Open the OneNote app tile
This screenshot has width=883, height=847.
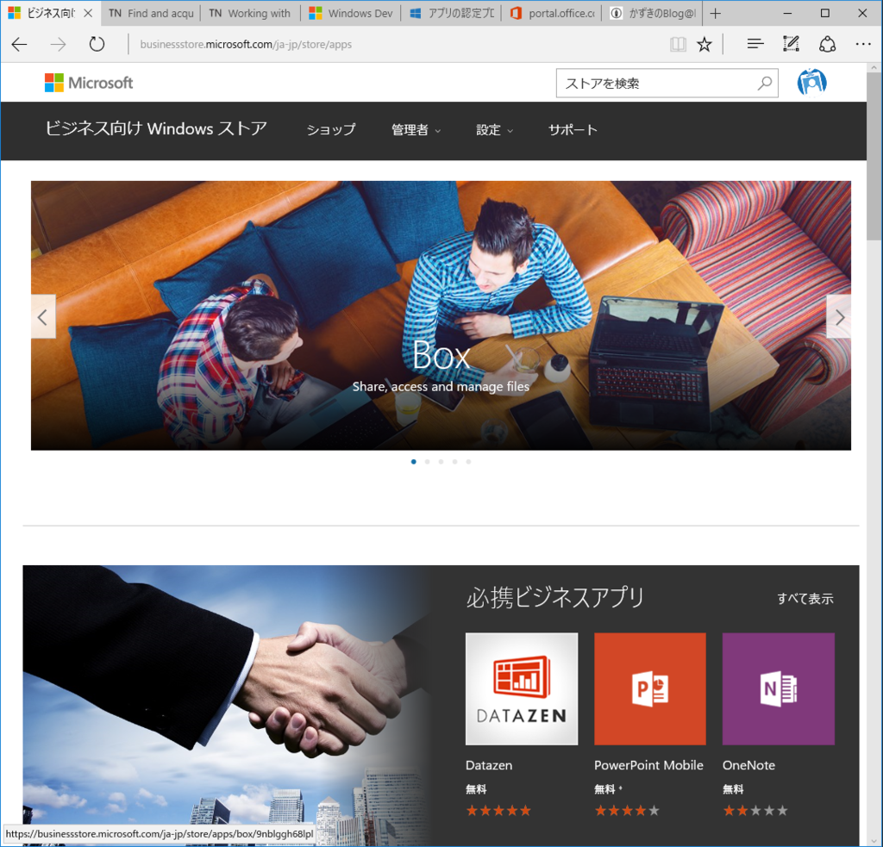pyautogui.click(x=779, y=688)
